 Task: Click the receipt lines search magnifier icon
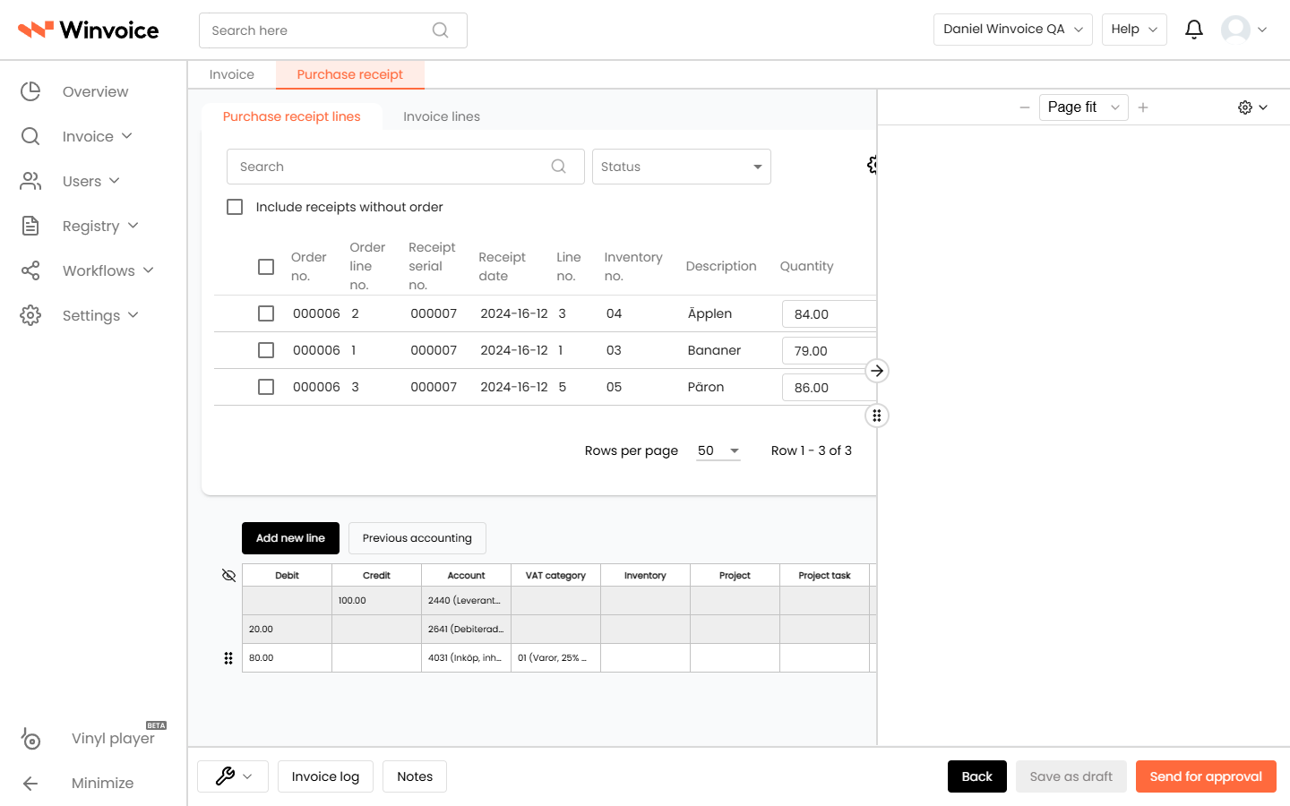pos(558,167)
